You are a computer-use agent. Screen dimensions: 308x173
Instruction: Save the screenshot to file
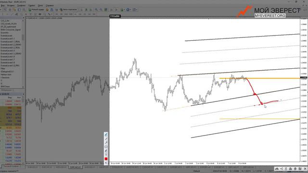click(x=300, y=169)
